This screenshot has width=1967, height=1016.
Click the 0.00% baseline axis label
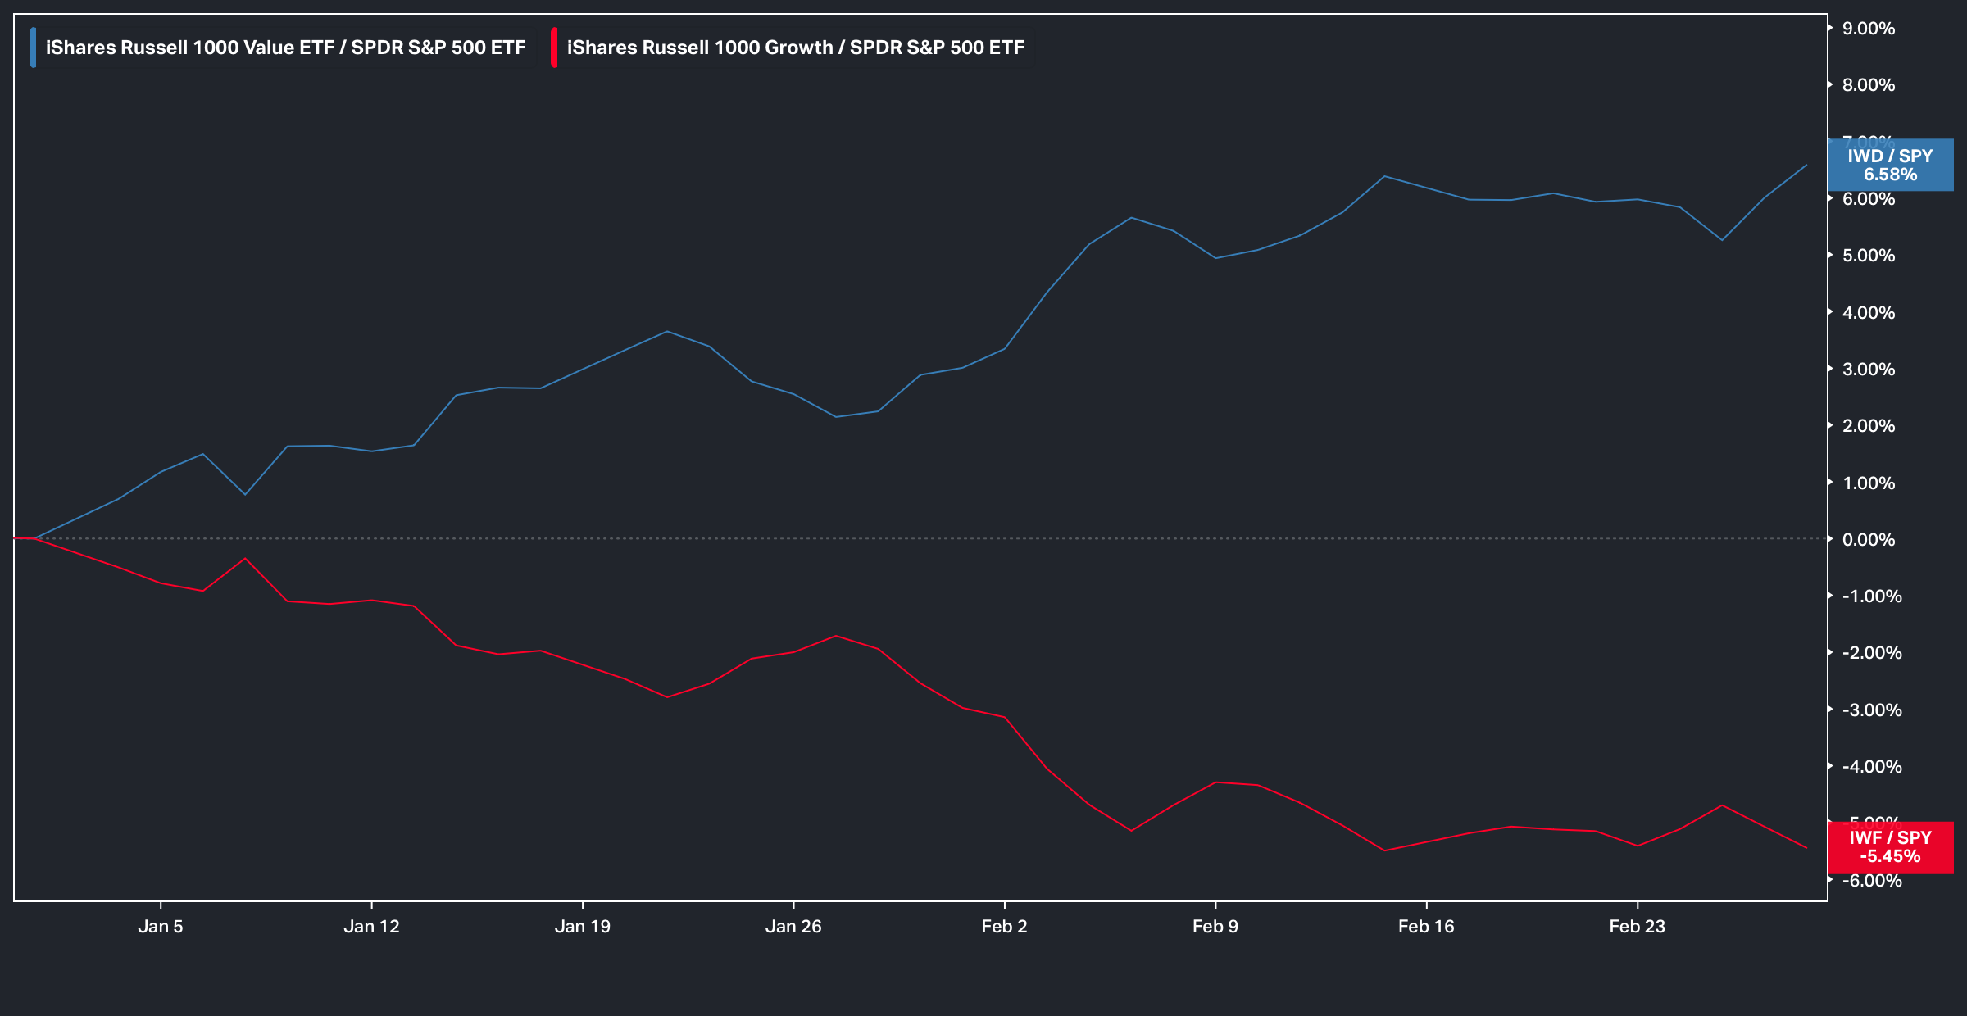coord(1869,539)
